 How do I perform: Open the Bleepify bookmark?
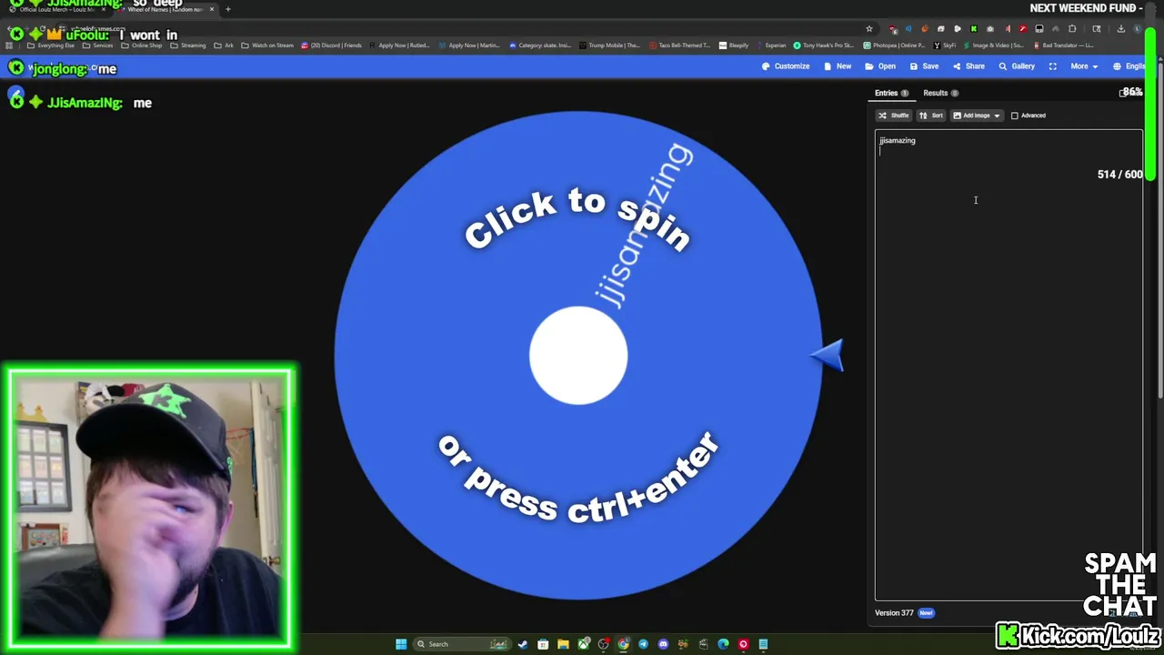(x=734, y=45)
